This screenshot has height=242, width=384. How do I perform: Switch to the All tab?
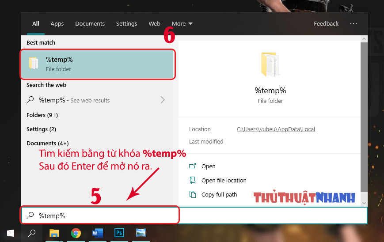click(35, 24)
